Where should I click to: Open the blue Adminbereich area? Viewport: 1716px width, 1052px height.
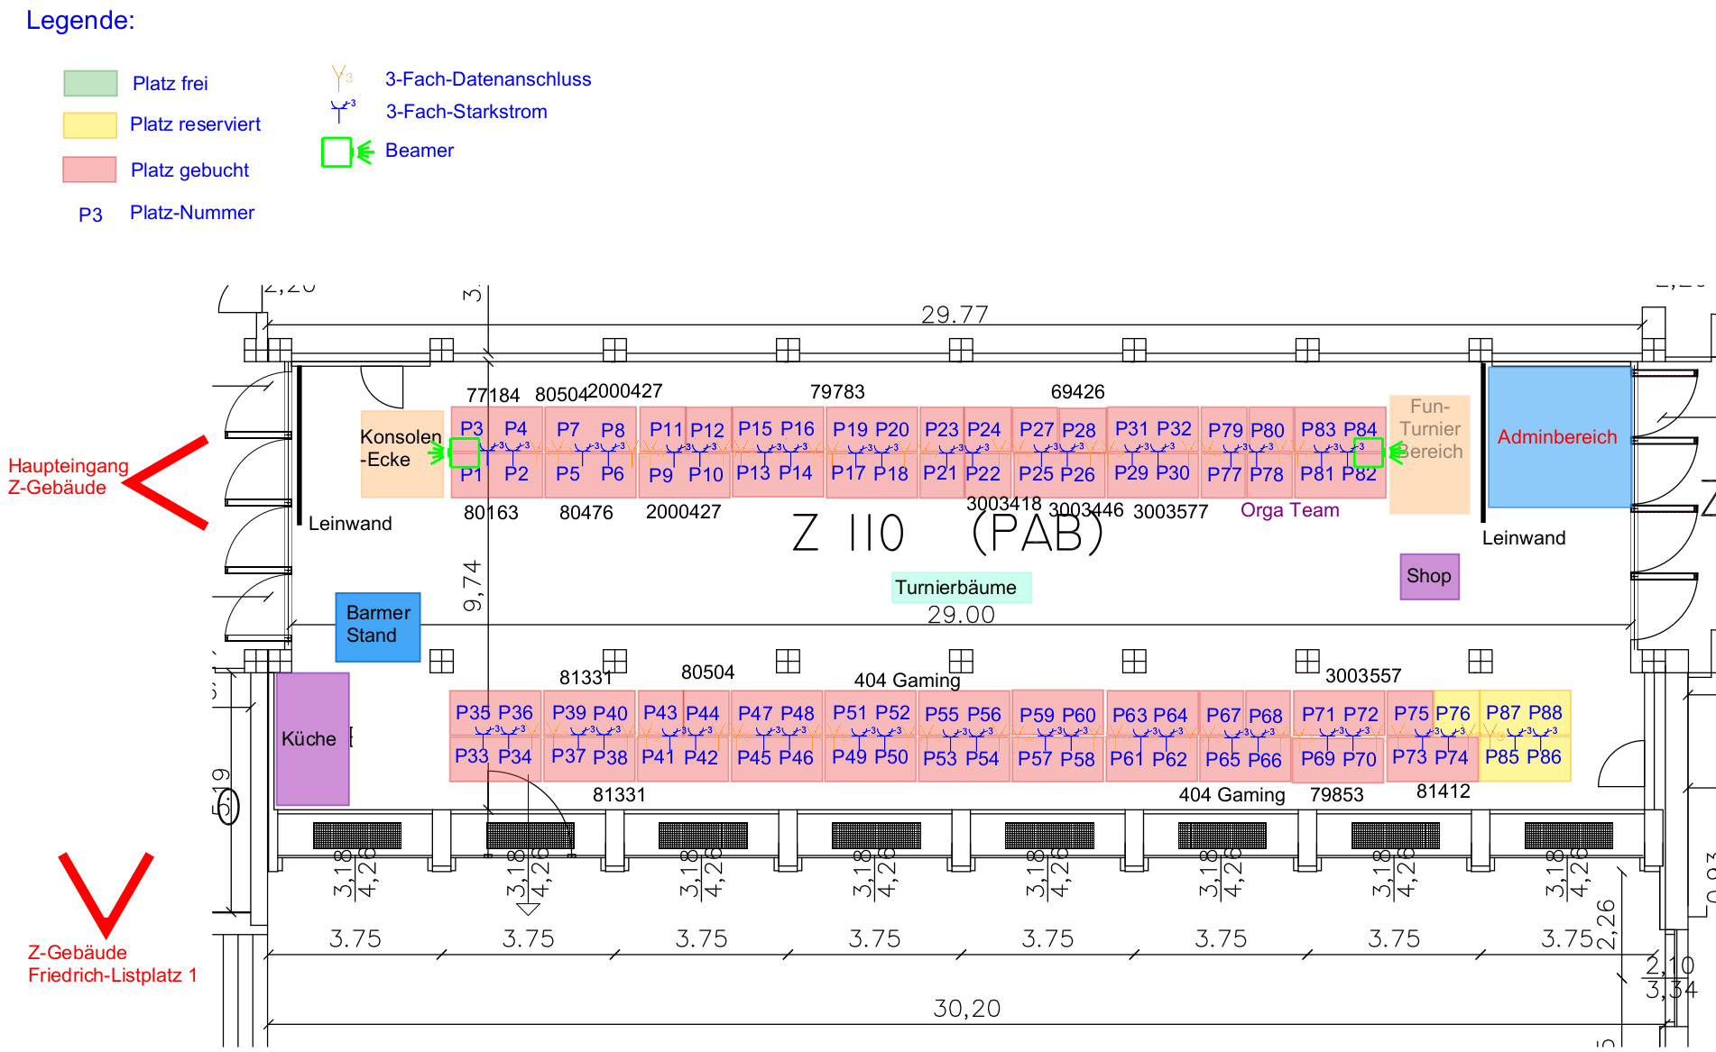[1558, 437]
